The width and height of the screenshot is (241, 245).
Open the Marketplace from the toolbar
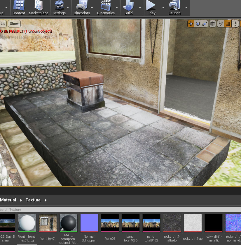click(39, 8)
